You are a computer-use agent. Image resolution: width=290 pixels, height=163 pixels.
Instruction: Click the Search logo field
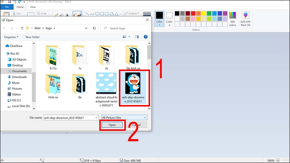click(125, 28)
